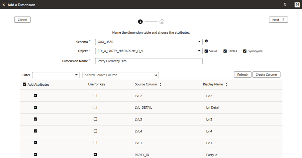Sort by Display Name arrows
The width and height of the screenshot is (302, 158).
pyautogui.click(x=226, y=85)
